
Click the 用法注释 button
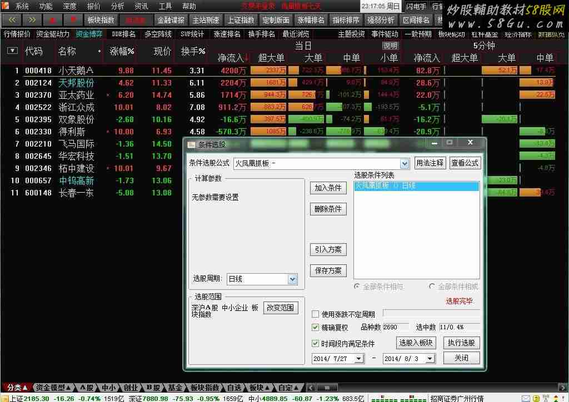coord(430,163)
